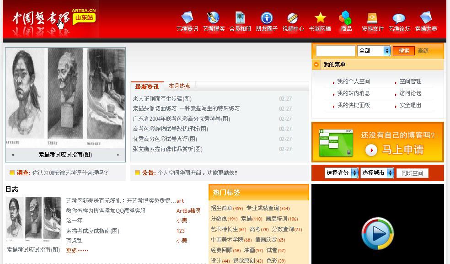The height and width of the screenshot is (264, 450).
Task: Open the 视频中心 video icon
Action: pos(293,18)
